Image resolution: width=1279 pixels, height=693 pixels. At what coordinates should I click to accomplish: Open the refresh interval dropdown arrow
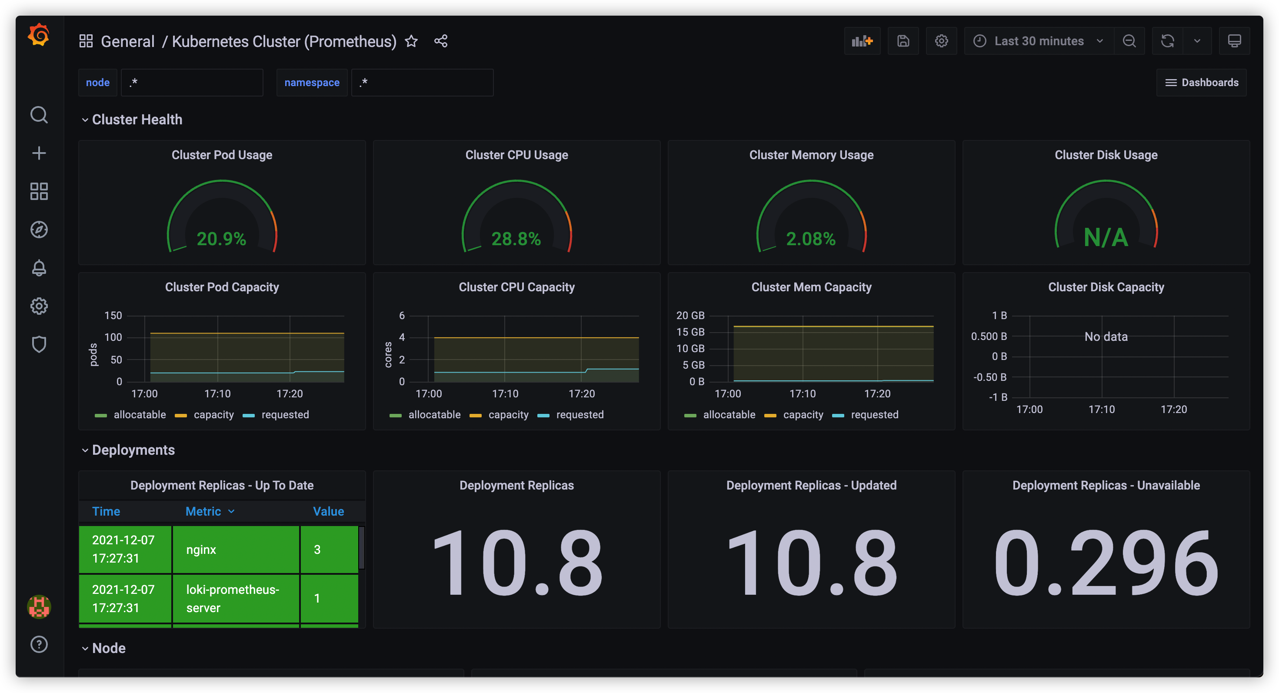(x=1197, y=41)
